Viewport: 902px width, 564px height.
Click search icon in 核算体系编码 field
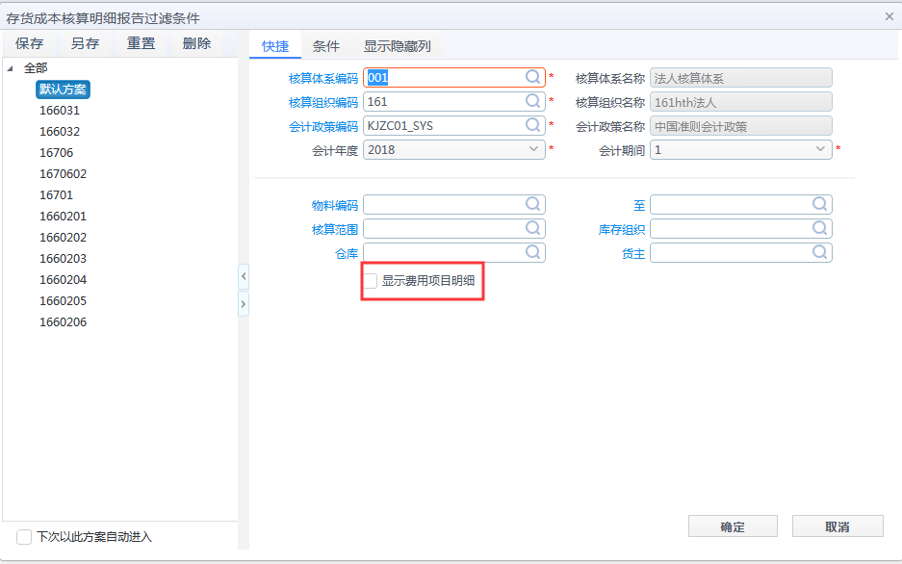tap(533, 78)
